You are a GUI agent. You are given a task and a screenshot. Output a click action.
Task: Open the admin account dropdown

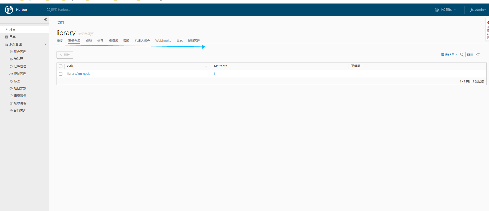[x=478, y=10]
